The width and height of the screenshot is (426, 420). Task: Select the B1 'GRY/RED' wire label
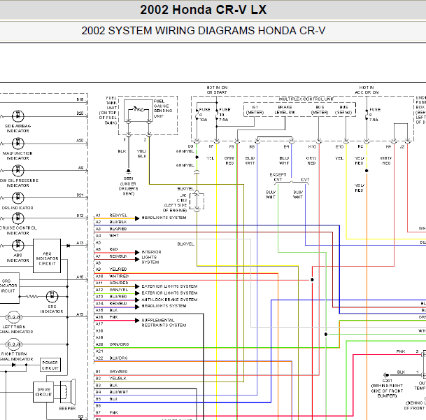pos(118,372)
